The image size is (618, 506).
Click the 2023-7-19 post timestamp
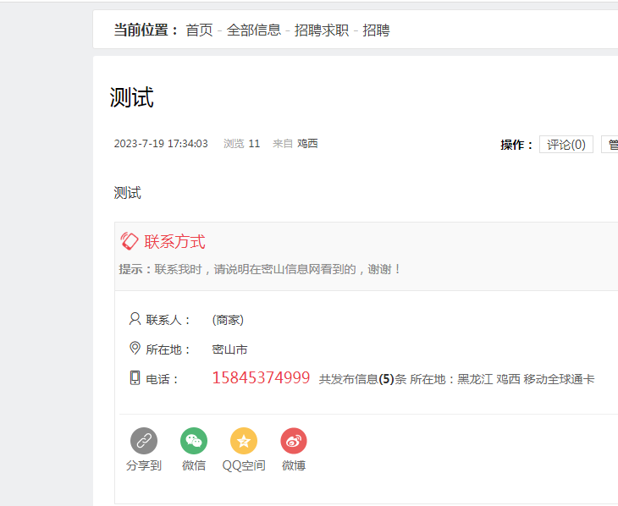click(x=161, y=144)
